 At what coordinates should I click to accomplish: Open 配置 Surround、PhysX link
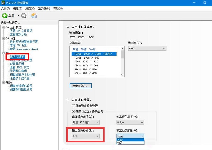point(24,49)
